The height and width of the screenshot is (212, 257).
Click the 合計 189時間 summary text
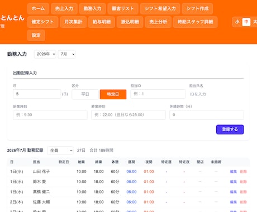click(102, 150)
